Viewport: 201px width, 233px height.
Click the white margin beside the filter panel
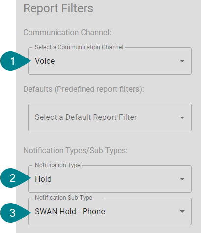tap(8, 115)
